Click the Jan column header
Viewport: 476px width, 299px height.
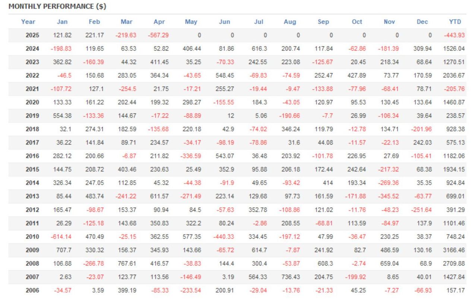[x=62, y=22]
